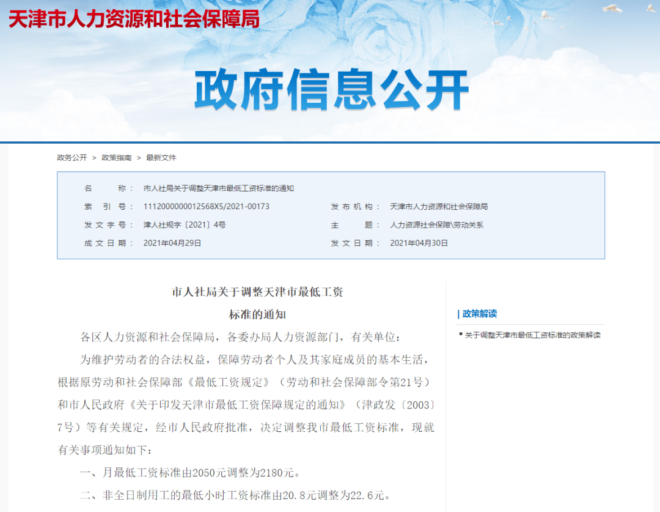Viewport: 660px width, 512px height.
Task: Open the 关于调整天津市最低工资标准的政策解读 link
Action: point(532,335)
